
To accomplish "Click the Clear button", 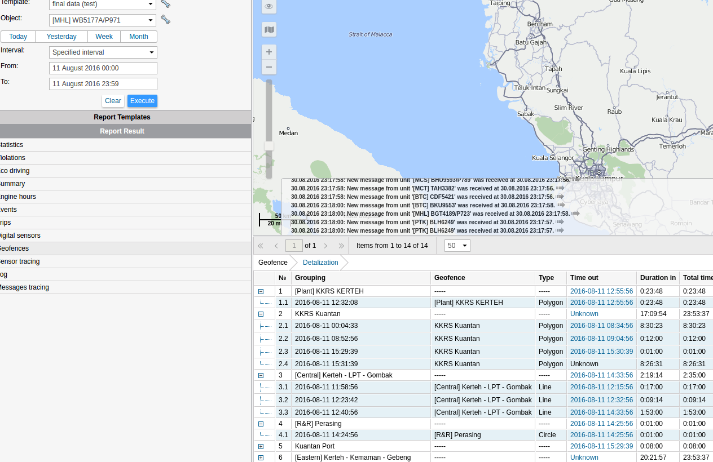I will pos(113,101).
